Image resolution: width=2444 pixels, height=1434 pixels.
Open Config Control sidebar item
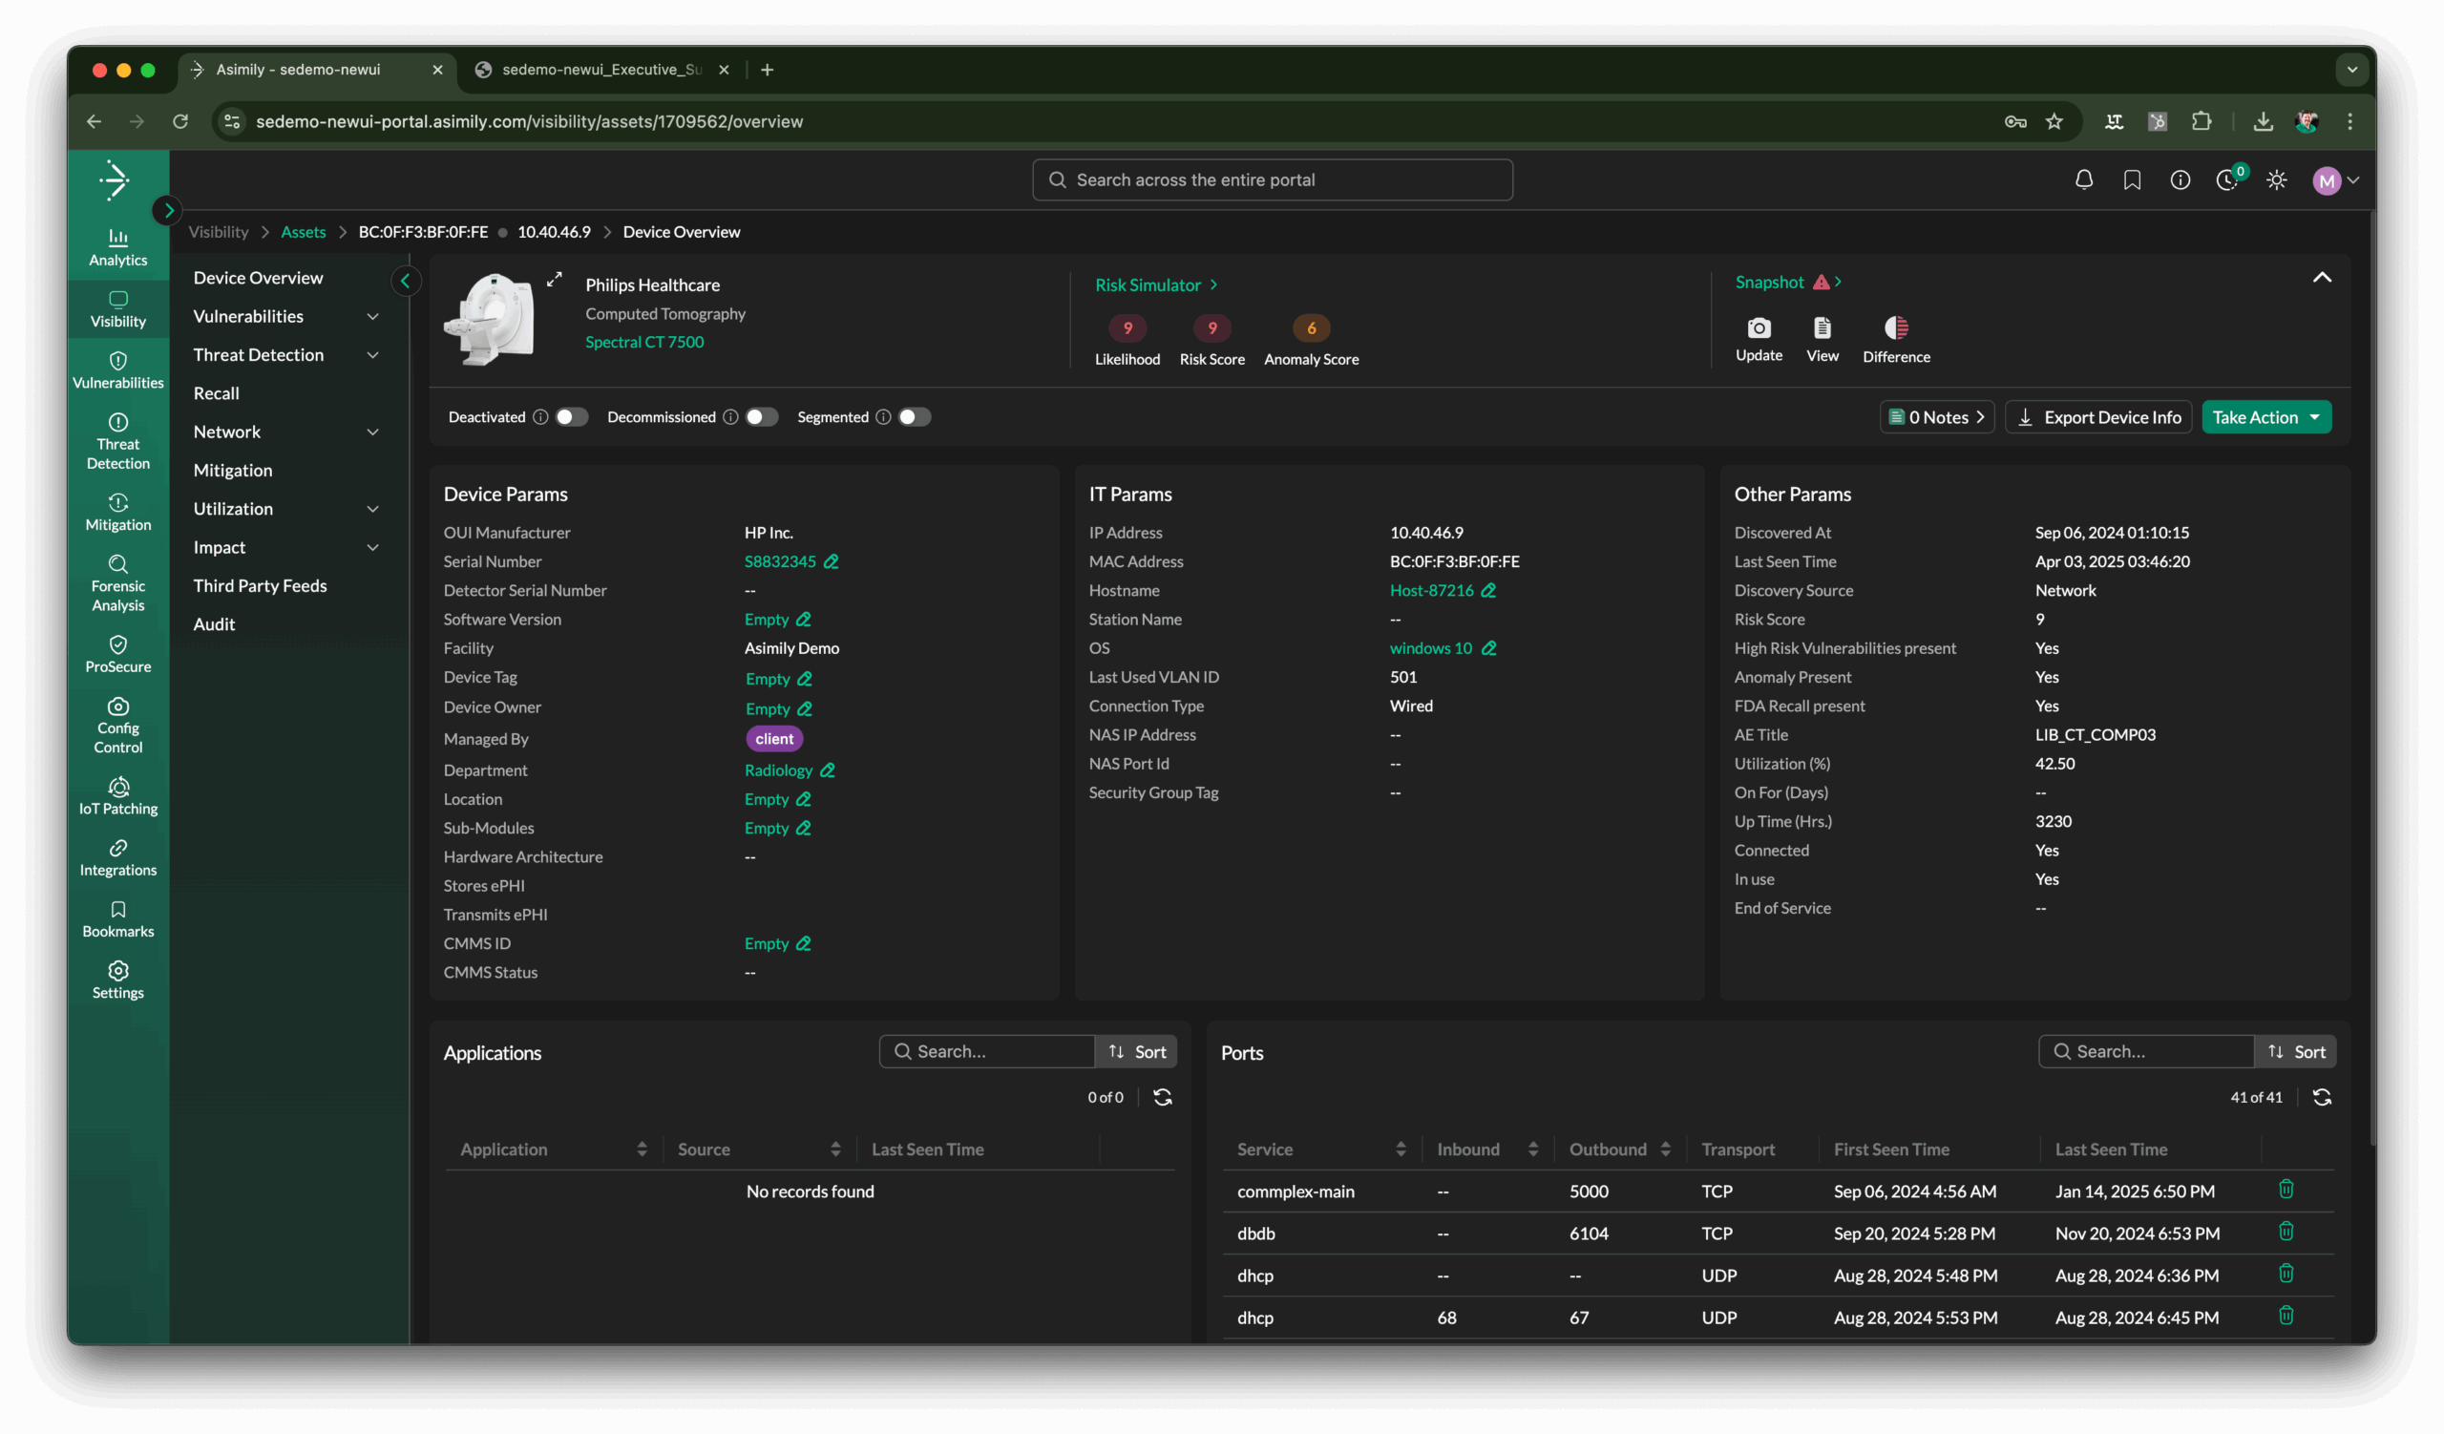click(x=117, y=726)
